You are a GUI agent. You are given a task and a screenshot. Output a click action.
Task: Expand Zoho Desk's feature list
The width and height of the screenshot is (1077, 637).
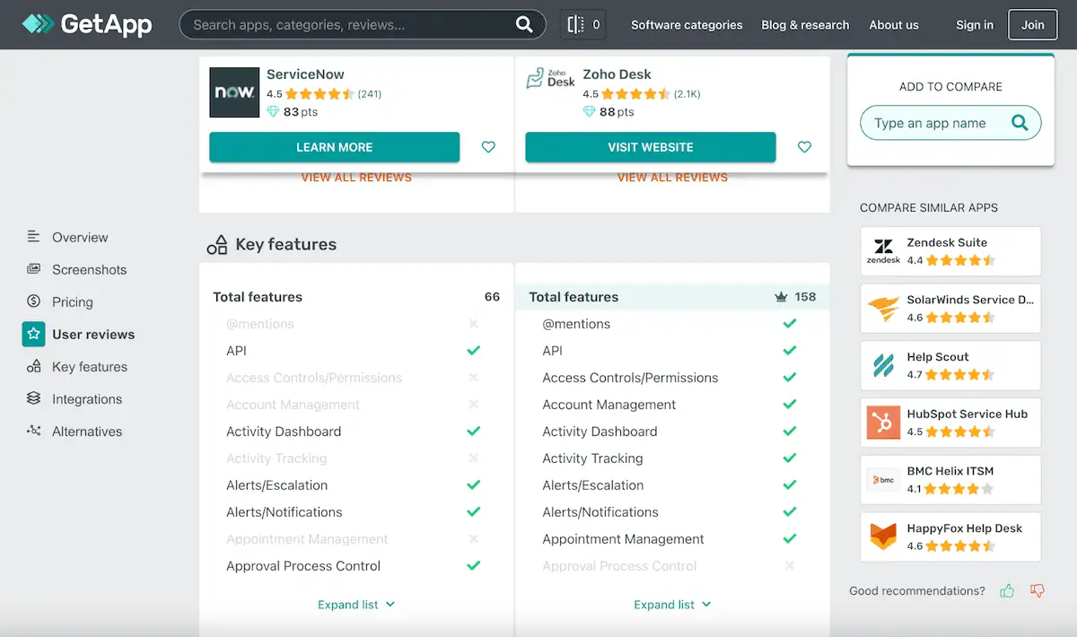click(x=672, y=604)
